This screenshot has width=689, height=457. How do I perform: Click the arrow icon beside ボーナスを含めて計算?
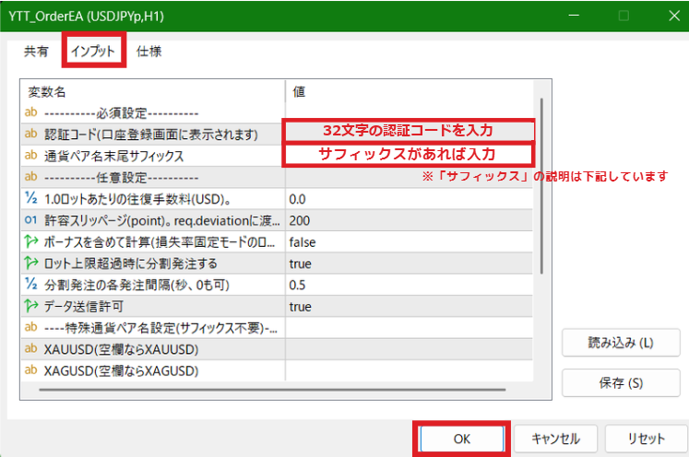pos(30,241)
